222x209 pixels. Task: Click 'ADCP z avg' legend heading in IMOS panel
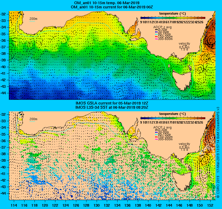click(x=162, y=127)
